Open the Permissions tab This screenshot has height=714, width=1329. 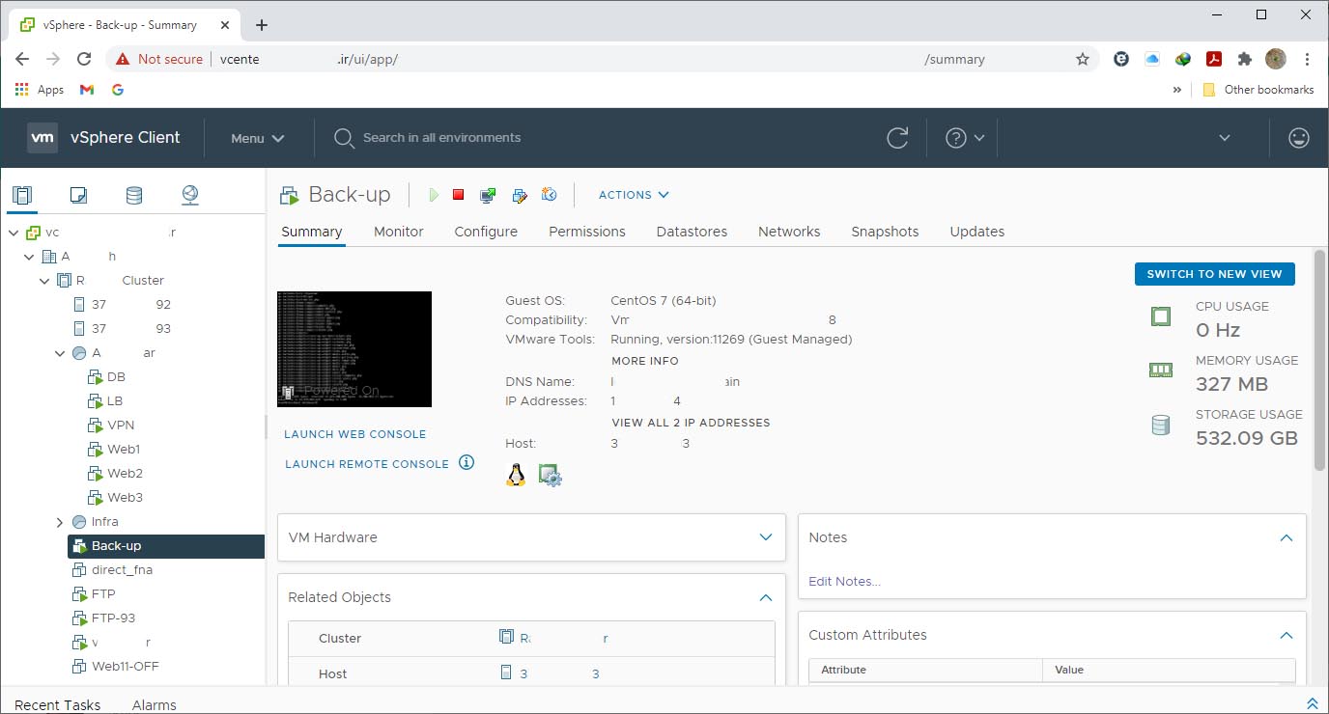coord(587,232)
